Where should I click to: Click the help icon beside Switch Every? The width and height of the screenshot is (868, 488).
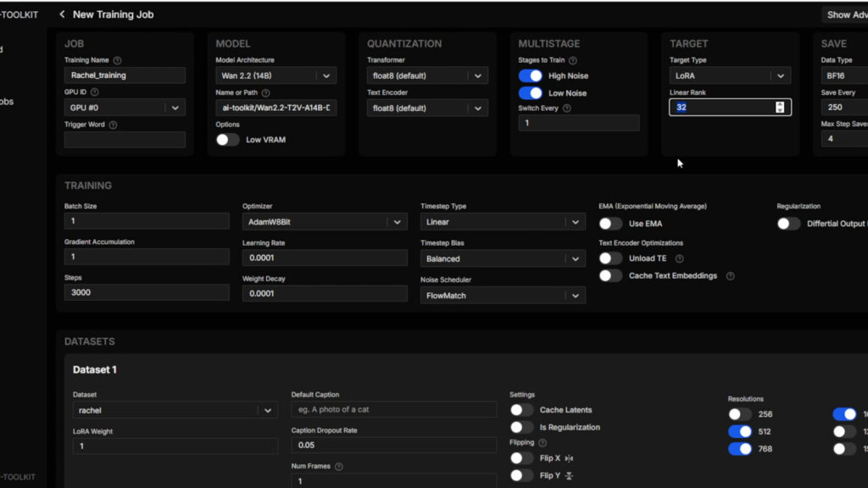pos(566,108)
